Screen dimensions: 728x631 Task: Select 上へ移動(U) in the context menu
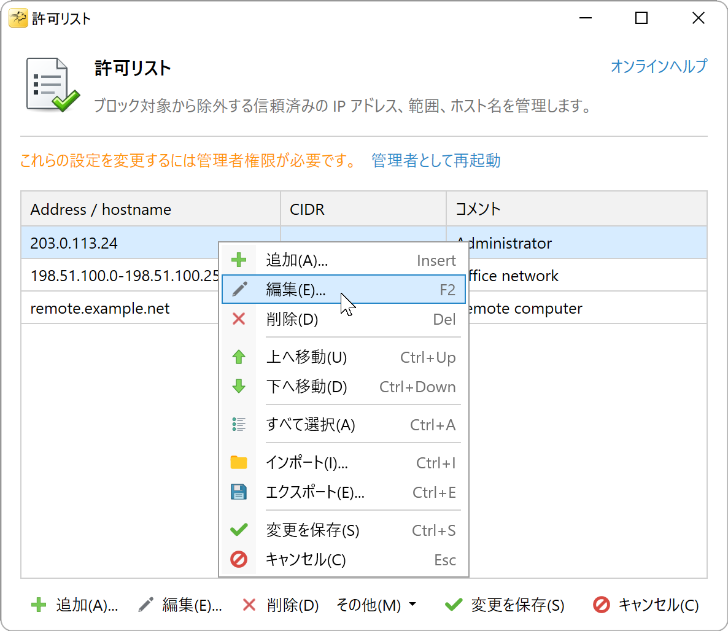coord(344,357)
